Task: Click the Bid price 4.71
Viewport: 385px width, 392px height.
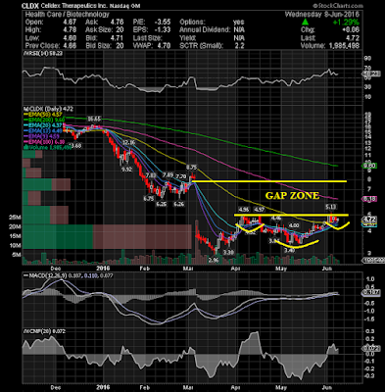Action: (117, 38)
